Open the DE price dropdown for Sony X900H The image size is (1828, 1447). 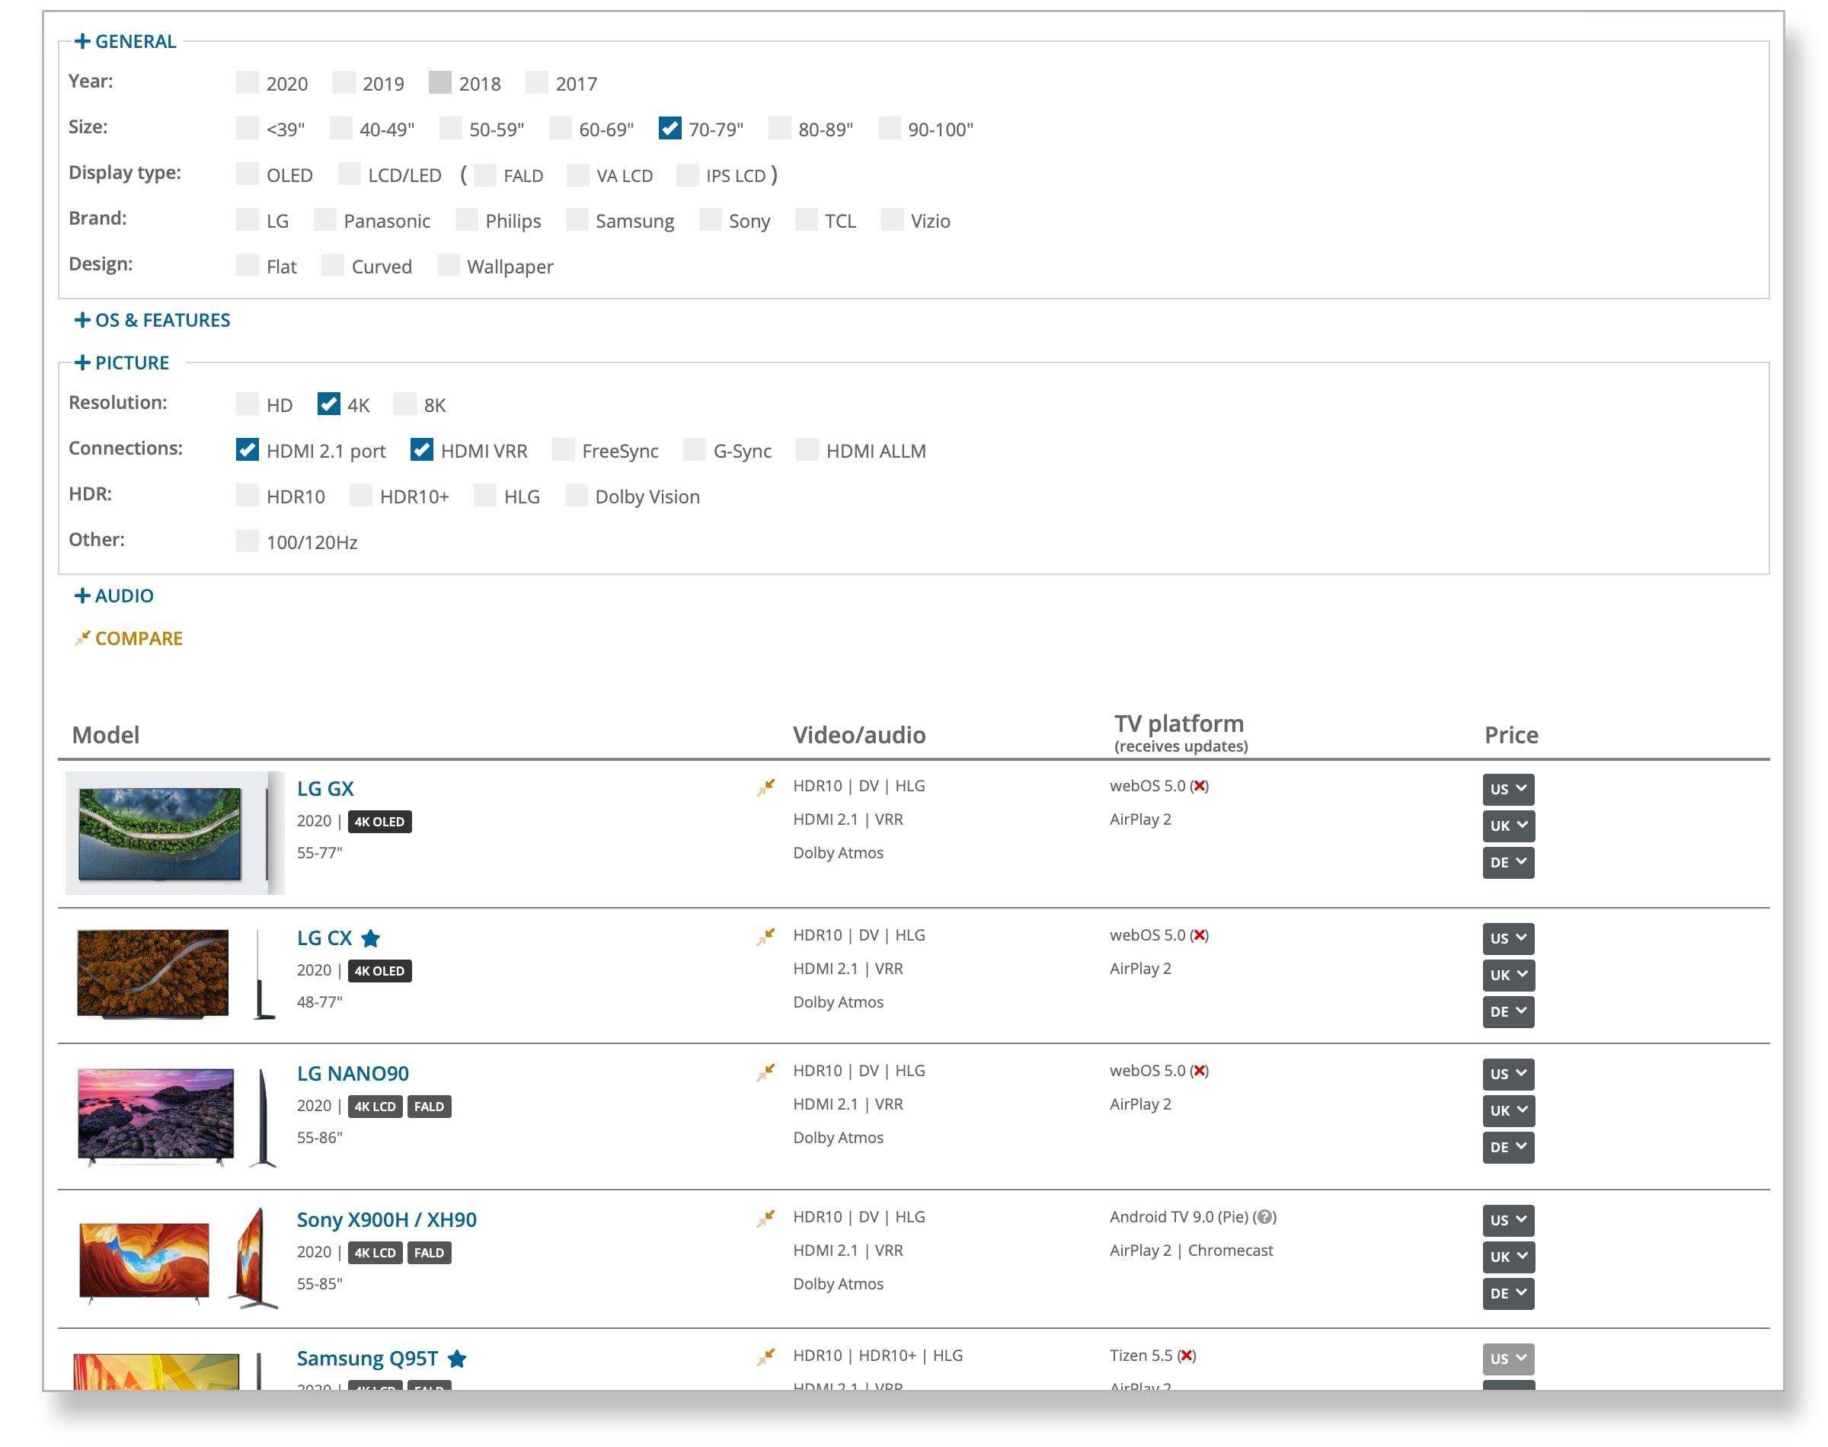tap(1508, 1294)
